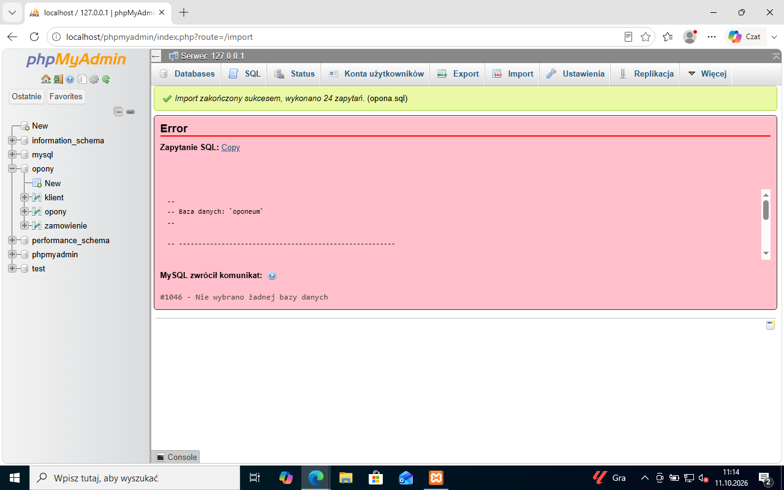Click the query box scroll down arrow

click(766, 254)
